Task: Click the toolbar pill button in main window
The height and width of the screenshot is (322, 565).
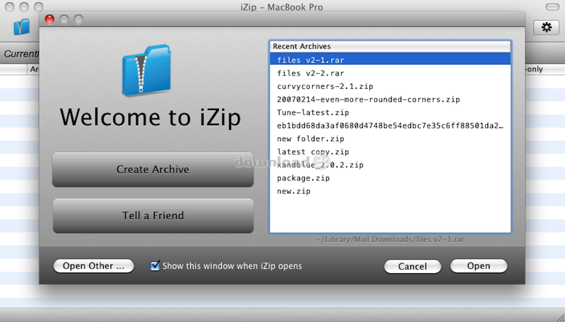Action: coord(552,7)
